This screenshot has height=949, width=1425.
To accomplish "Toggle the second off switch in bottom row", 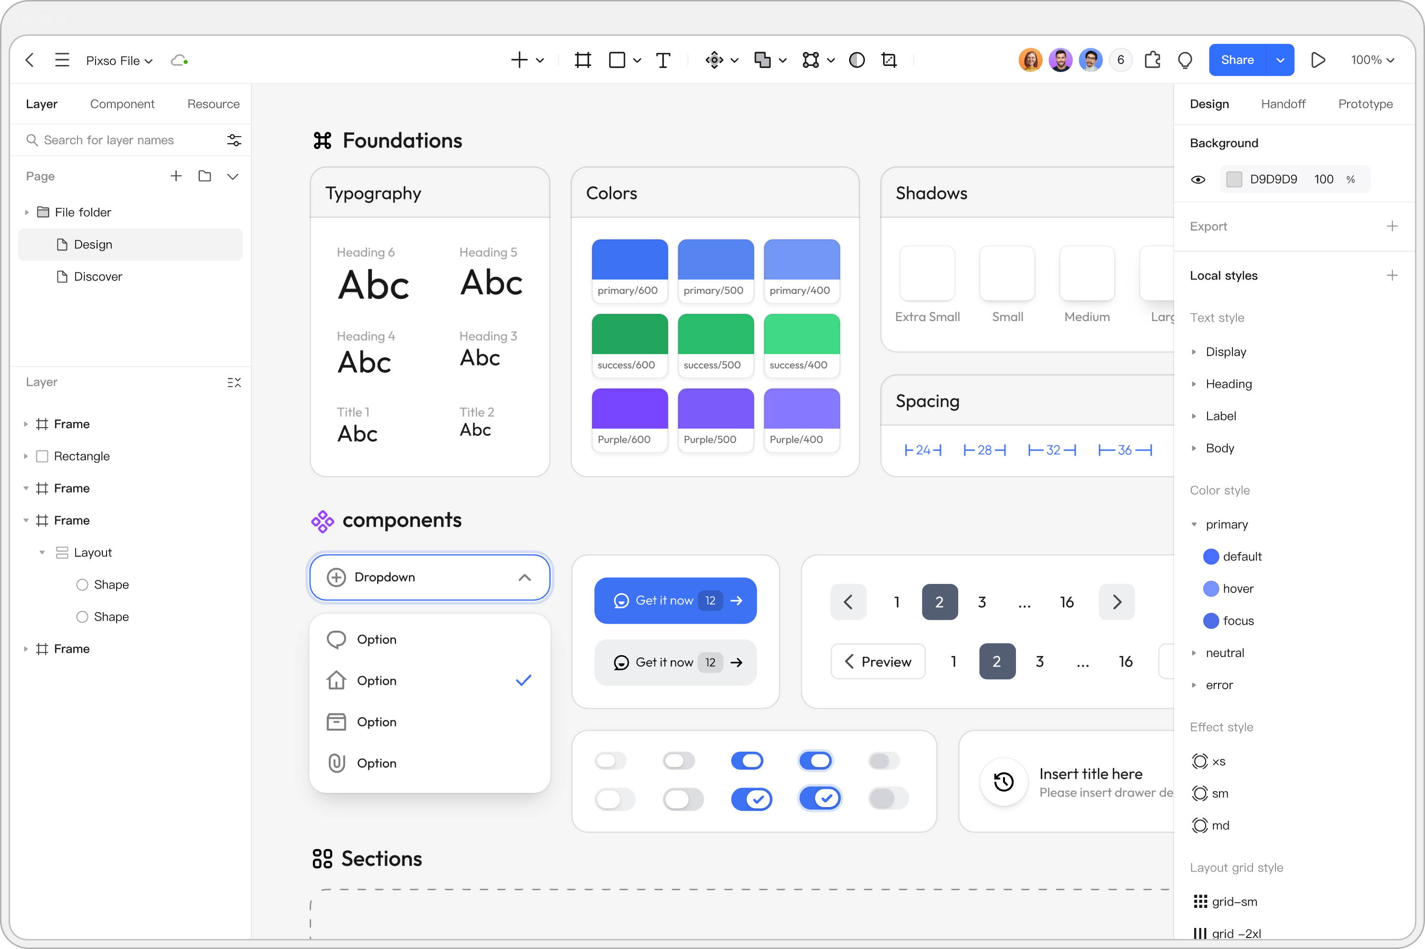I will click(x=684, y=799).
